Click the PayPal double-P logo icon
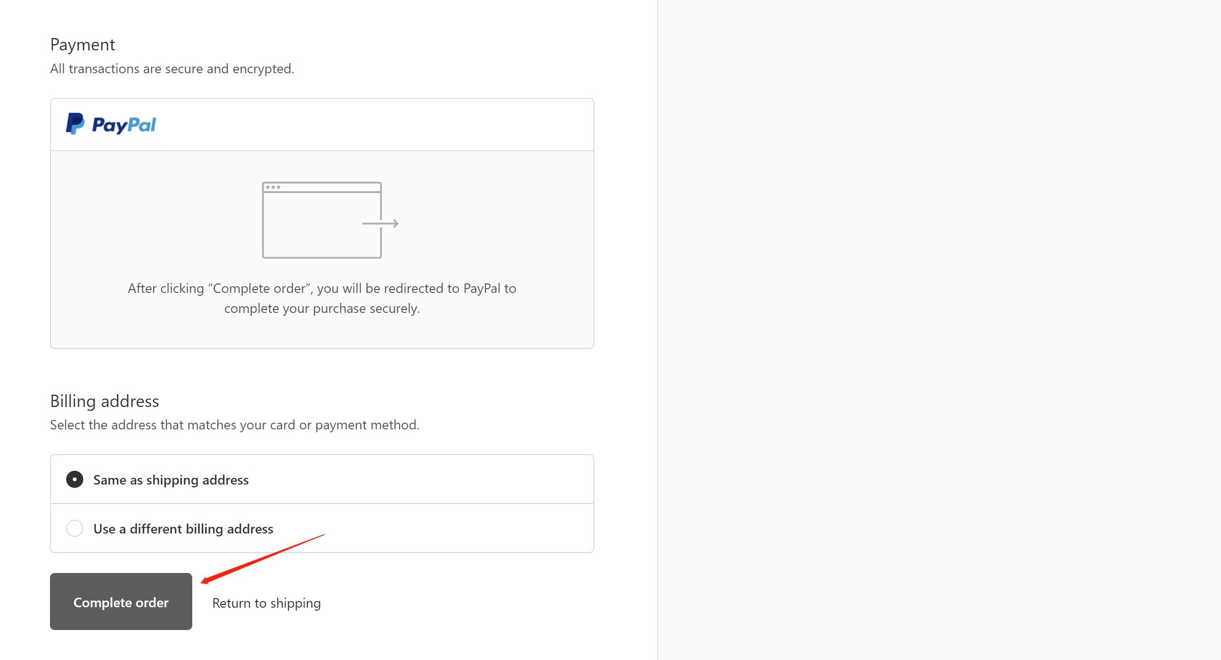This screenshot has height=660, width=1221. coord(75,124)
